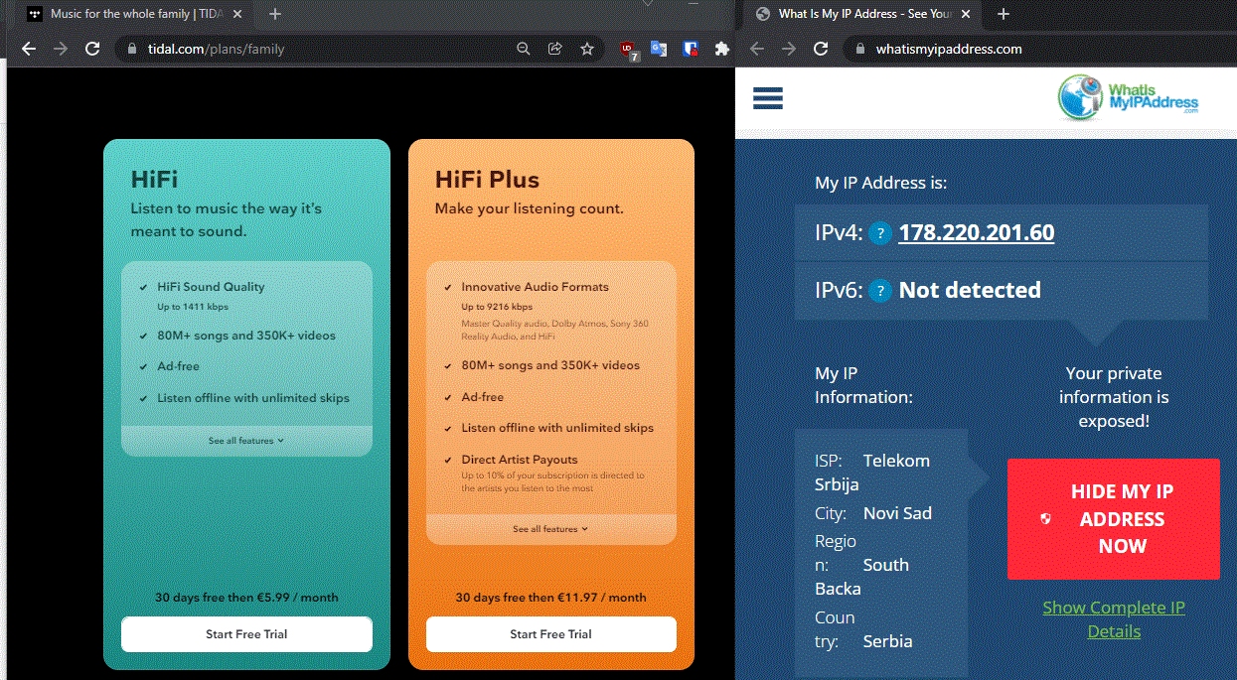The height and width of the screenshot is (680, 1237).
Task: Click the WhatIsMyIPAddress site logo
Action: tap(1128, 97)
